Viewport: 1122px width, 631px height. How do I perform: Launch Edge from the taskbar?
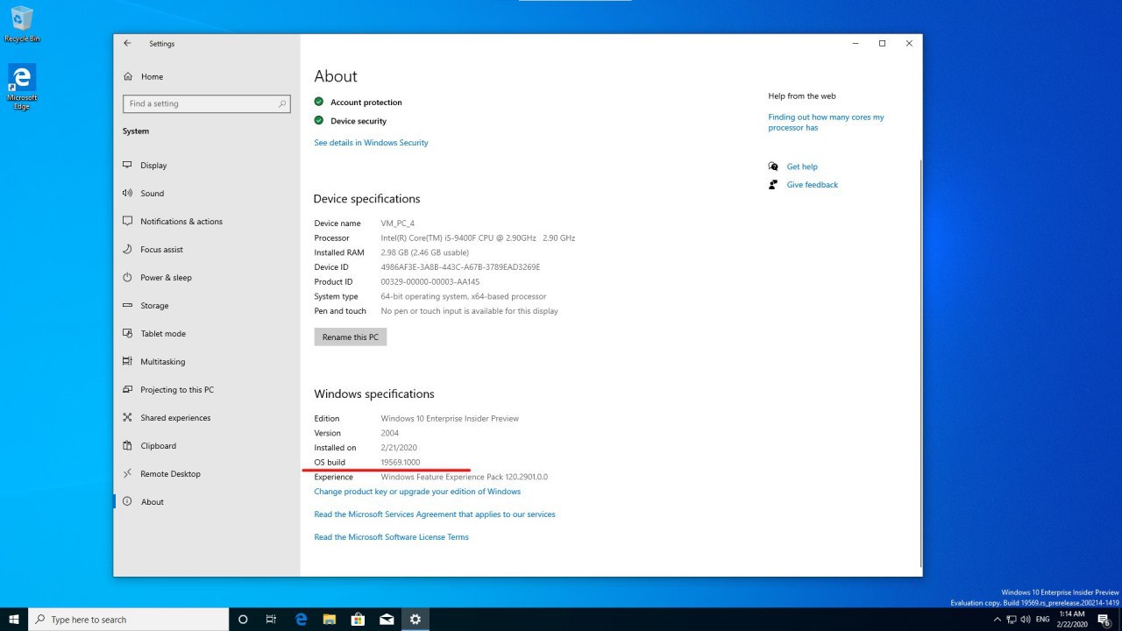[x=301, y=620]
